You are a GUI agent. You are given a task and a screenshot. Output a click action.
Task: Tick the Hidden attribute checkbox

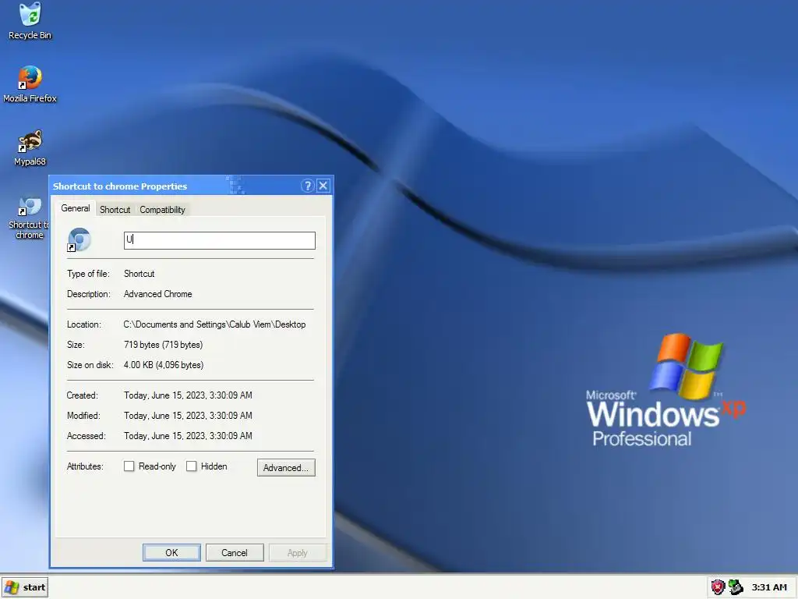pos(192,466)
